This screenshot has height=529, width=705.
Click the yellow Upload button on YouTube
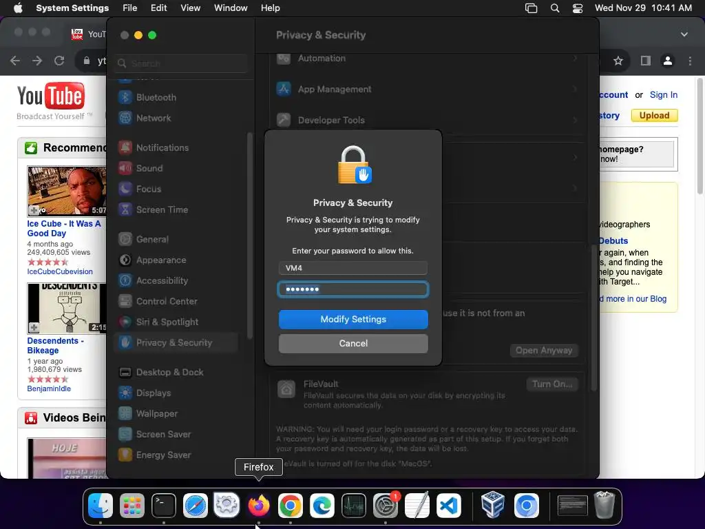coord(654,116)
